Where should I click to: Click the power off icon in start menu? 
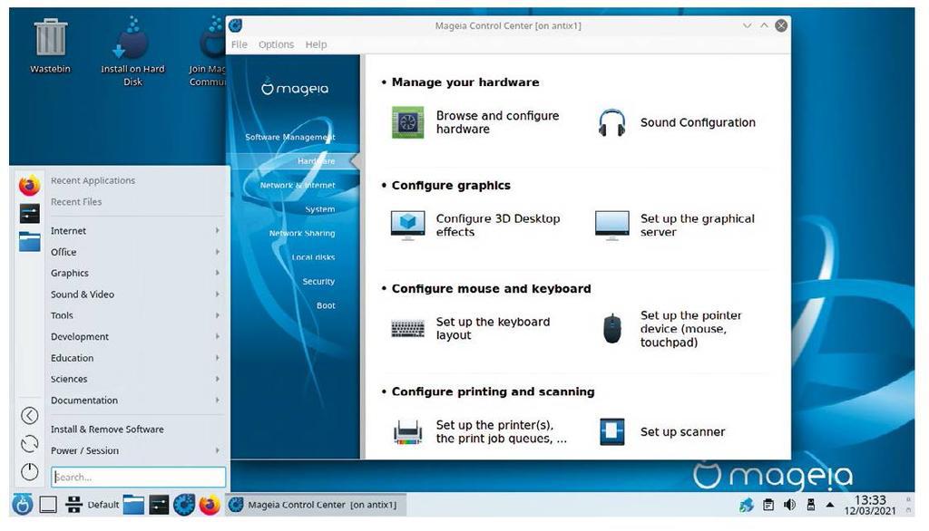pyautogui.click(x=30, y=472)
